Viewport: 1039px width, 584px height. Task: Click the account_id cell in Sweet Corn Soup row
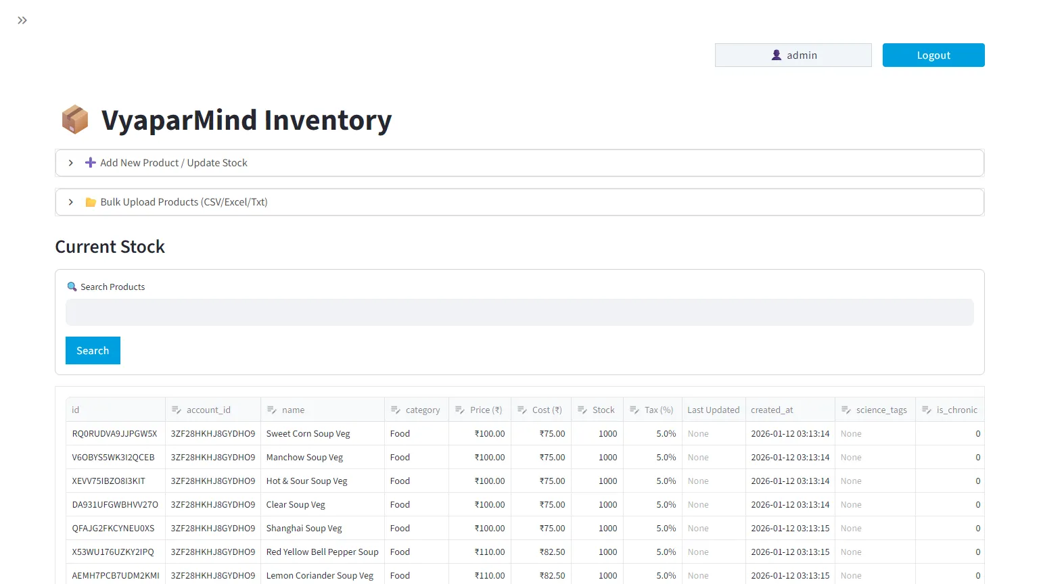[x=213, y=433]
